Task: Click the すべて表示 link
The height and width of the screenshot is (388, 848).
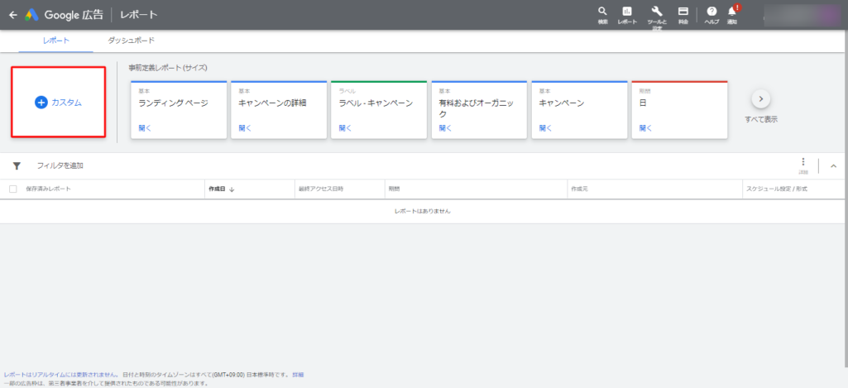Action: tap(761, 120)
